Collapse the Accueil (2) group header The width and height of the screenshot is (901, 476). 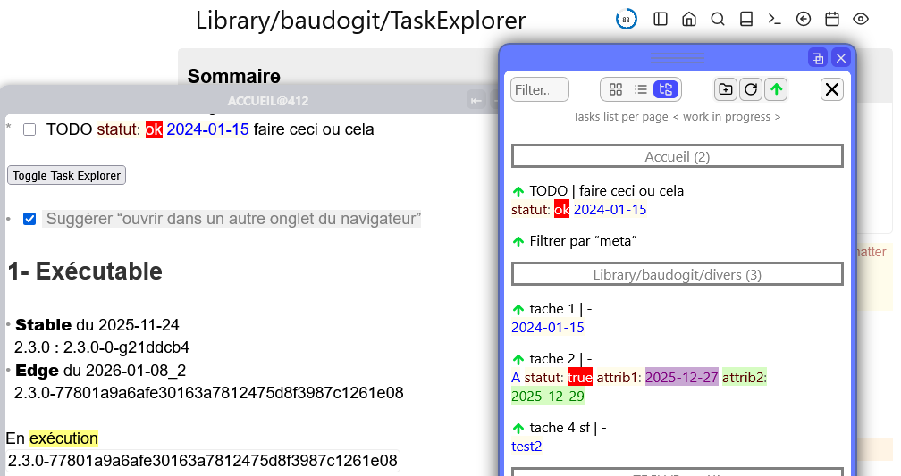click(677, 157)
